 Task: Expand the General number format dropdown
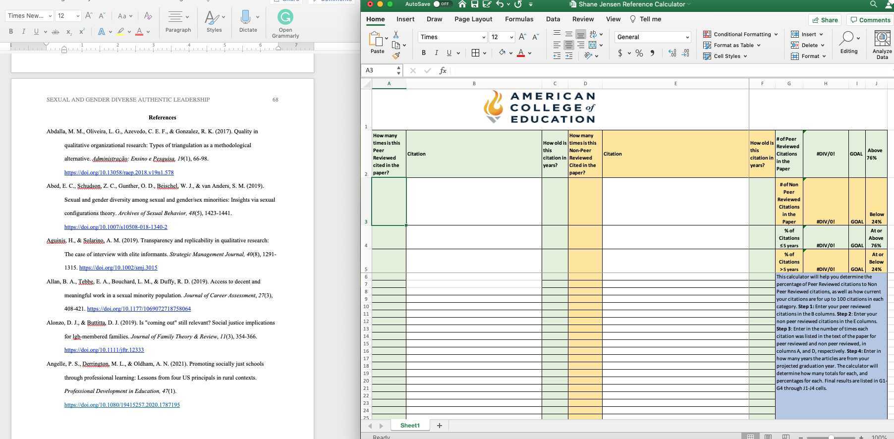coord(687,37)
